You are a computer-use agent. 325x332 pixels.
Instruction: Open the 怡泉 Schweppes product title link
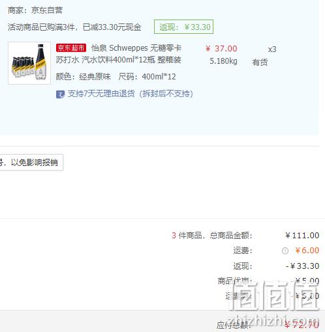119,54
